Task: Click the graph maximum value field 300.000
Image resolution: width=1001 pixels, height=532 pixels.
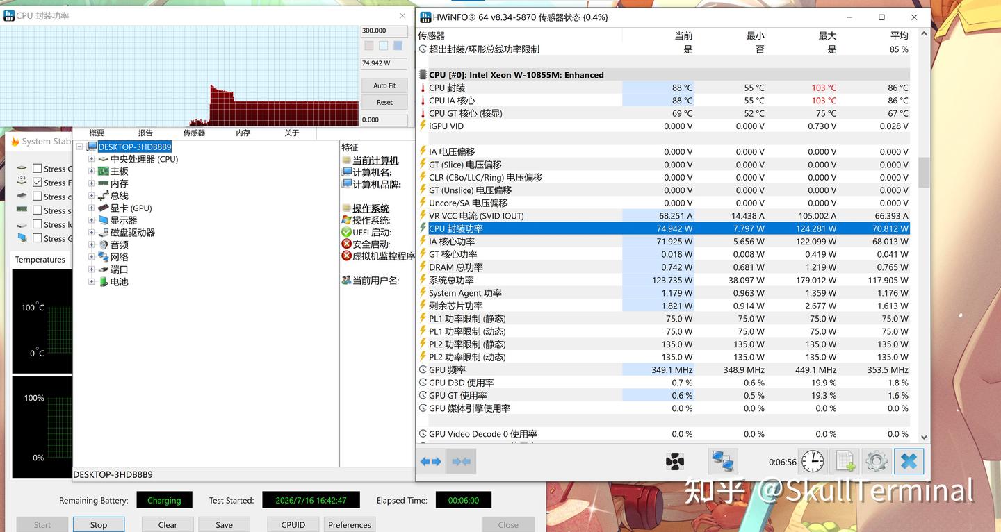Action: 384,31
